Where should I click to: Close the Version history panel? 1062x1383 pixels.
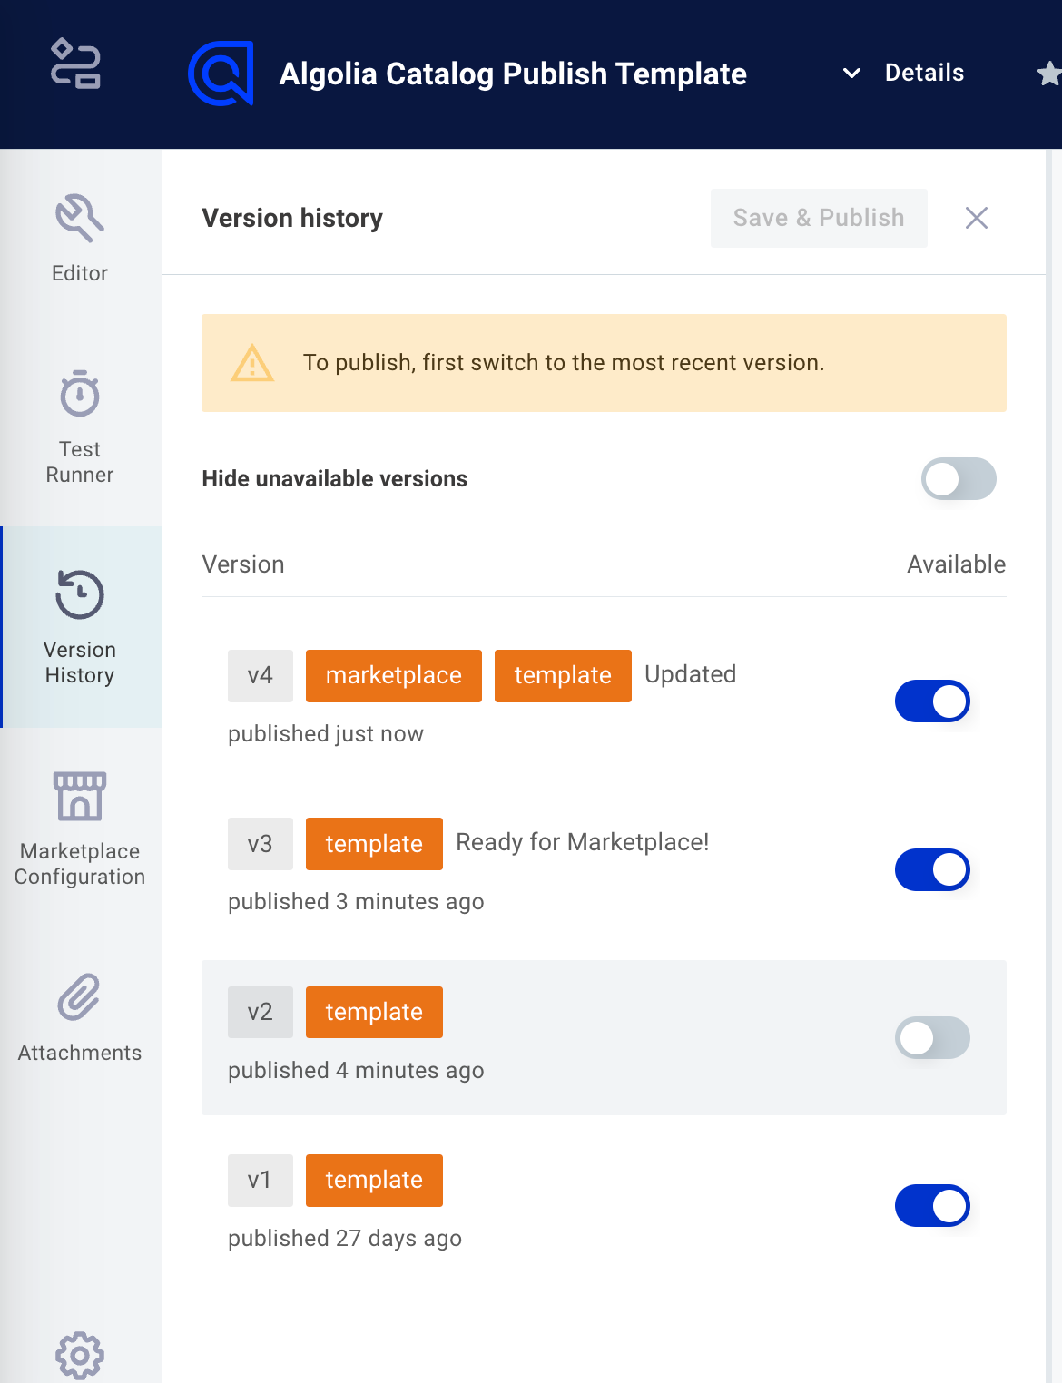point(977,218)
